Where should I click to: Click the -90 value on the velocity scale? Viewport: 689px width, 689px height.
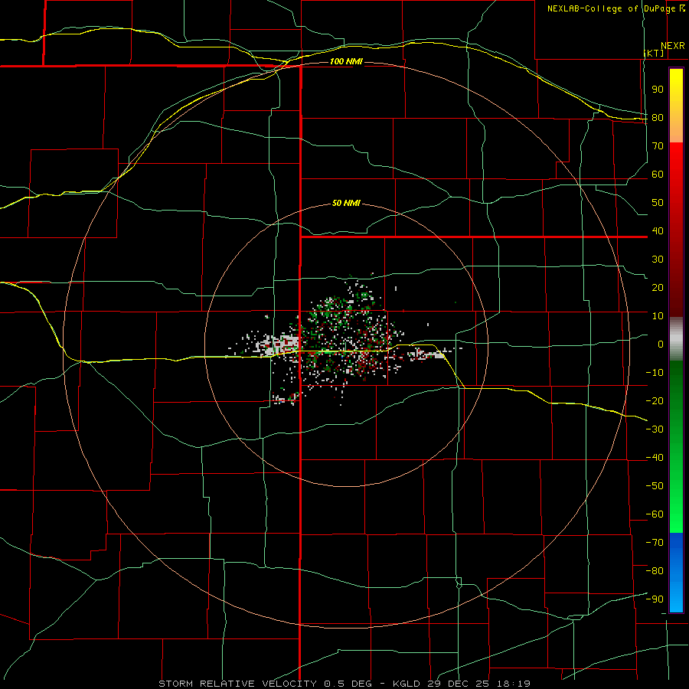click(655, 599)
